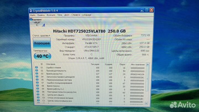Open the Файл menu
Screen dimensions: 199x112
33,15
